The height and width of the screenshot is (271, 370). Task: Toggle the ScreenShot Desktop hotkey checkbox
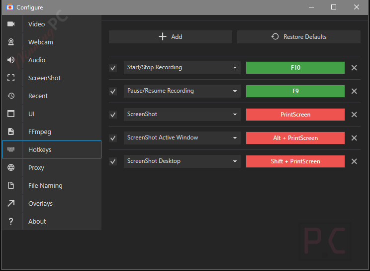point(113,161)
